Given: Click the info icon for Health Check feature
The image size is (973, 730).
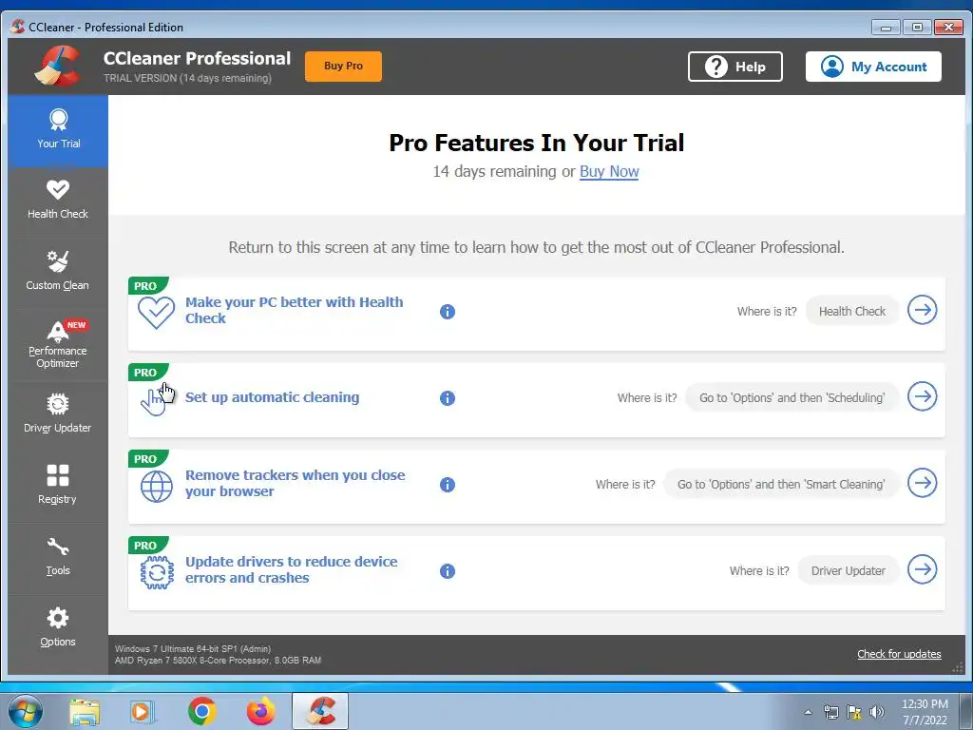Looking at the screenshot, I should coord(448,312).
